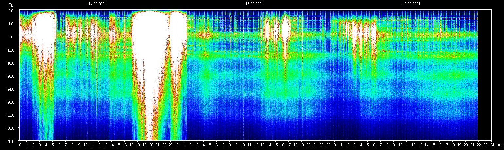Click the hour 24 label on time axis

pos(492,145)
